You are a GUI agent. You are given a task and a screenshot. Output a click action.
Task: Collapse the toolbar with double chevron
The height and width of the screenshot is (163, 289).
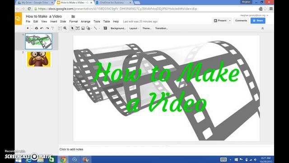262,29
